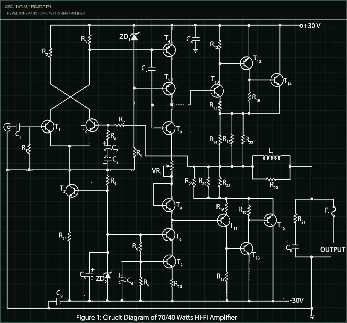Click transistor T11 symbol
The image size is (347, 323).
point(224,220)
